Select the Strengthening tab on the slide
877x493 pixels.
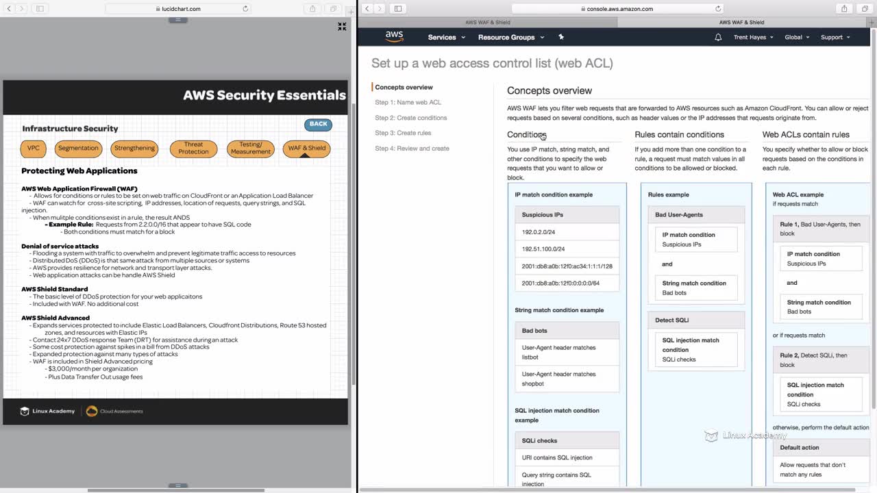pos(134,149)
